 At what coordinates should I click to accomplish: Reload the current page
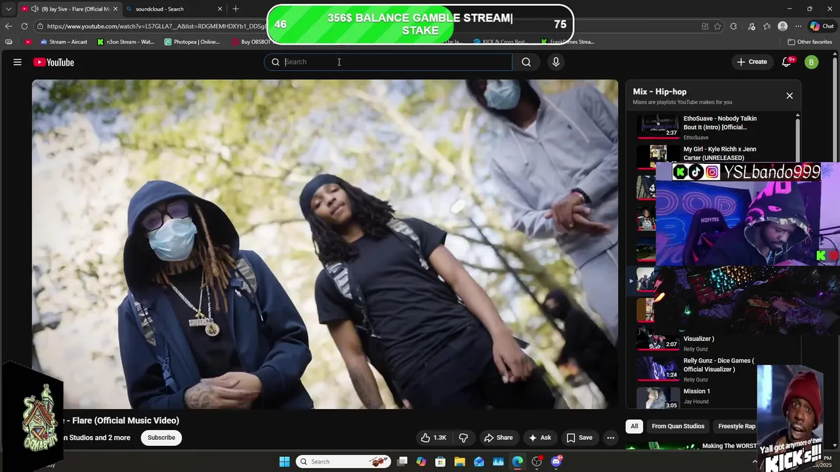point(24,26)
